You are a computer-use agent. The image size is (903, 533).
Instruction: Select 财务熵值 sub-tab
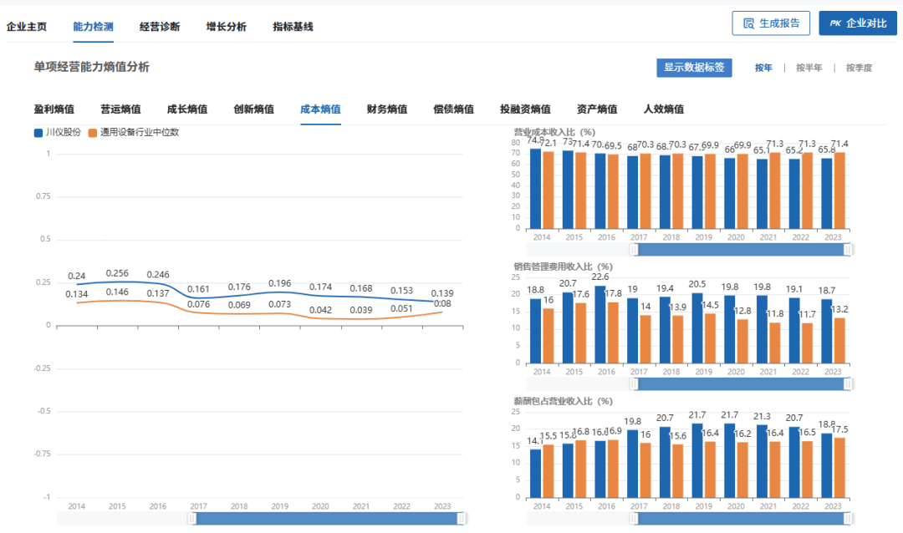pos(387,109)
